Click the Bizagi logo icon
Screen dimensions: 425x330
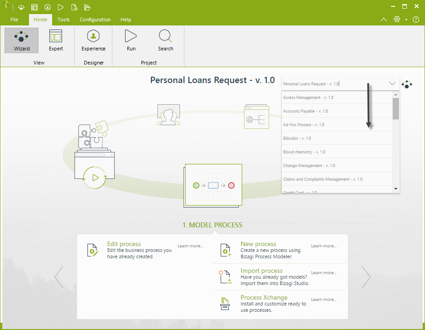coord(6,5)
